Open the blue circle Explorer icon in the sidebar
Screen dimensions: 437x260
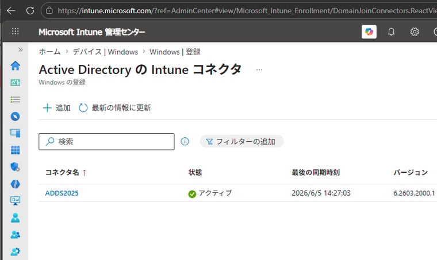[x=16, y=117]
